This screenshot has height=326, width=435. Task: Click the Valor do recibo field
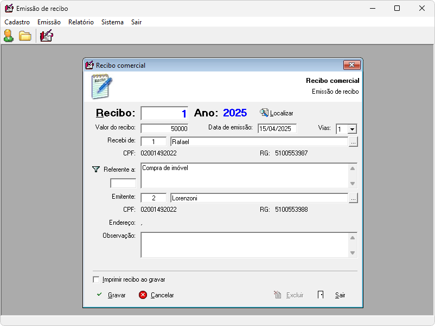[164, 129]
